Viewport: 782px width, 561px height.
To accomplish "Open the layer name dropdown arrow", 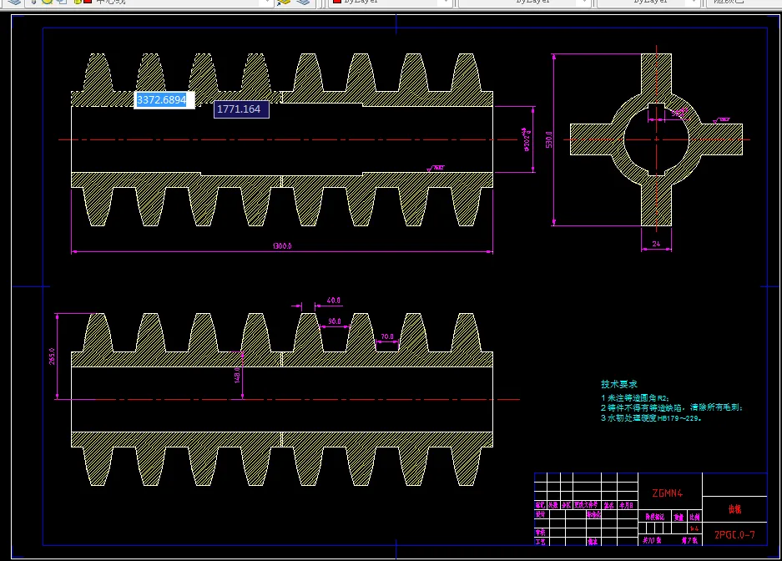I will (267, 2).
